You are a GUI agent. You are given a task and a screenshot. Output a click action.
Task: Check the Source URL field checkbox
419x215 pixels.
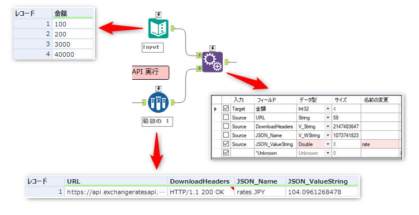coord(226,117)
